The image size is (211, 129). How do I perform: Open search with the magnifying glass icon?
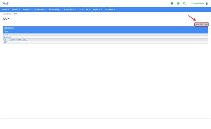coord(184,3)
